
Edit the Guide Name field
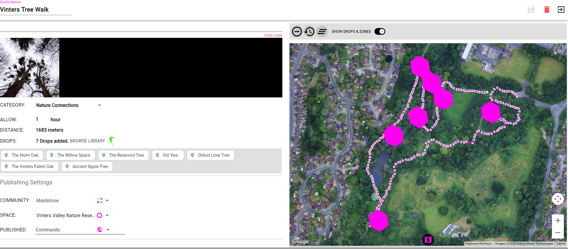[x=36, y=10]
